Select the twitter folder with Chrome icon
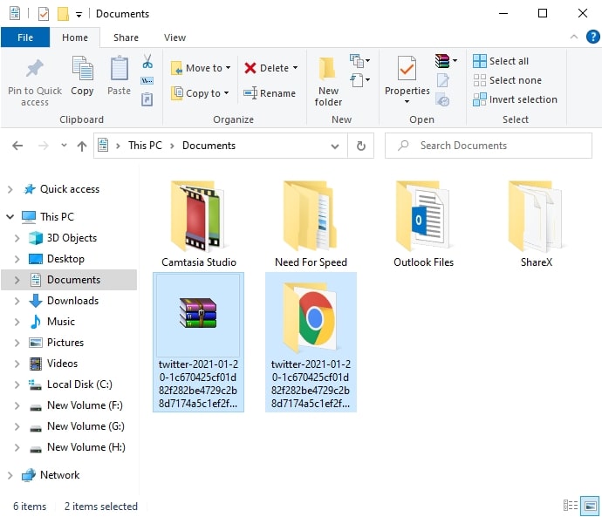This screenshot has width=602, height=517. pyautogui.click(x=311, y=342)
